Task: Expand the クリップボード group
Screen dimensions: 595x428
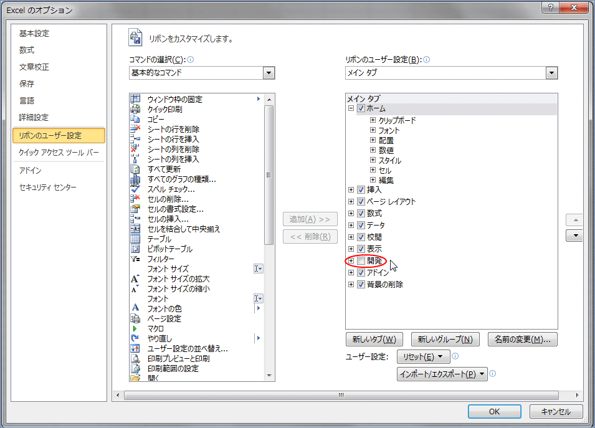Action: click(373, 120)
